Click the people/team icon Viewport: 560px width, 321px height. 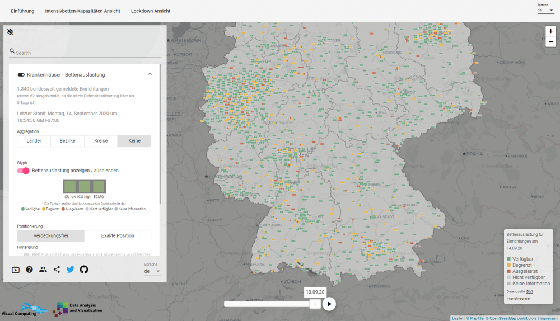[x=43, y=270]
